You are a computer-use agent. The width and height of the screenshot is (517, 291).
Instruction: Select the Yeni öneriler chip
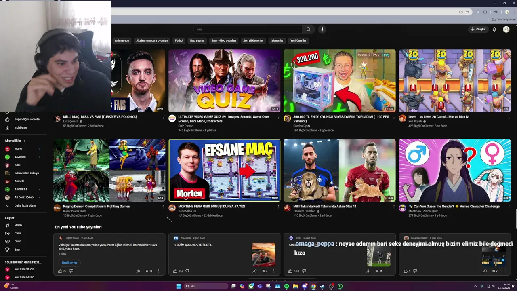point(298,40)
